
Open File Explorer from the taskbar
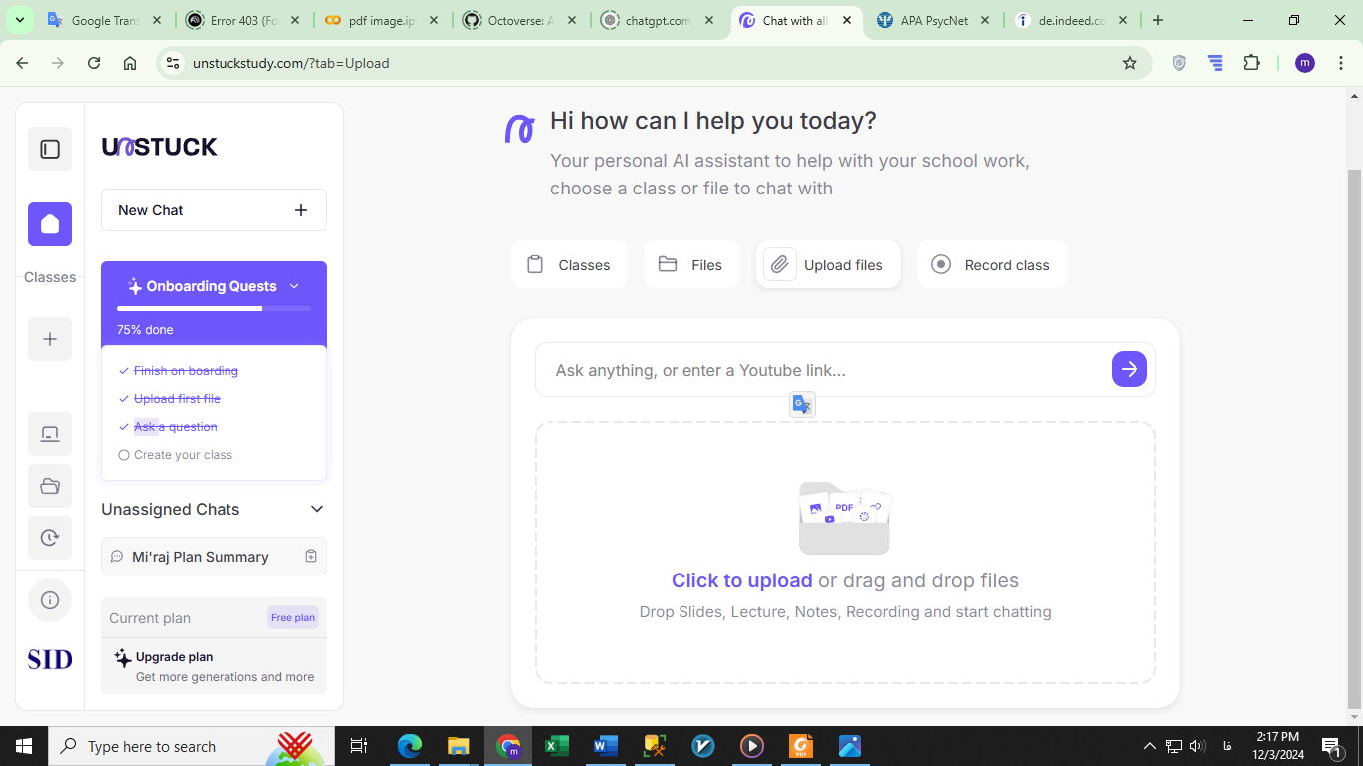tap(459, 746)
